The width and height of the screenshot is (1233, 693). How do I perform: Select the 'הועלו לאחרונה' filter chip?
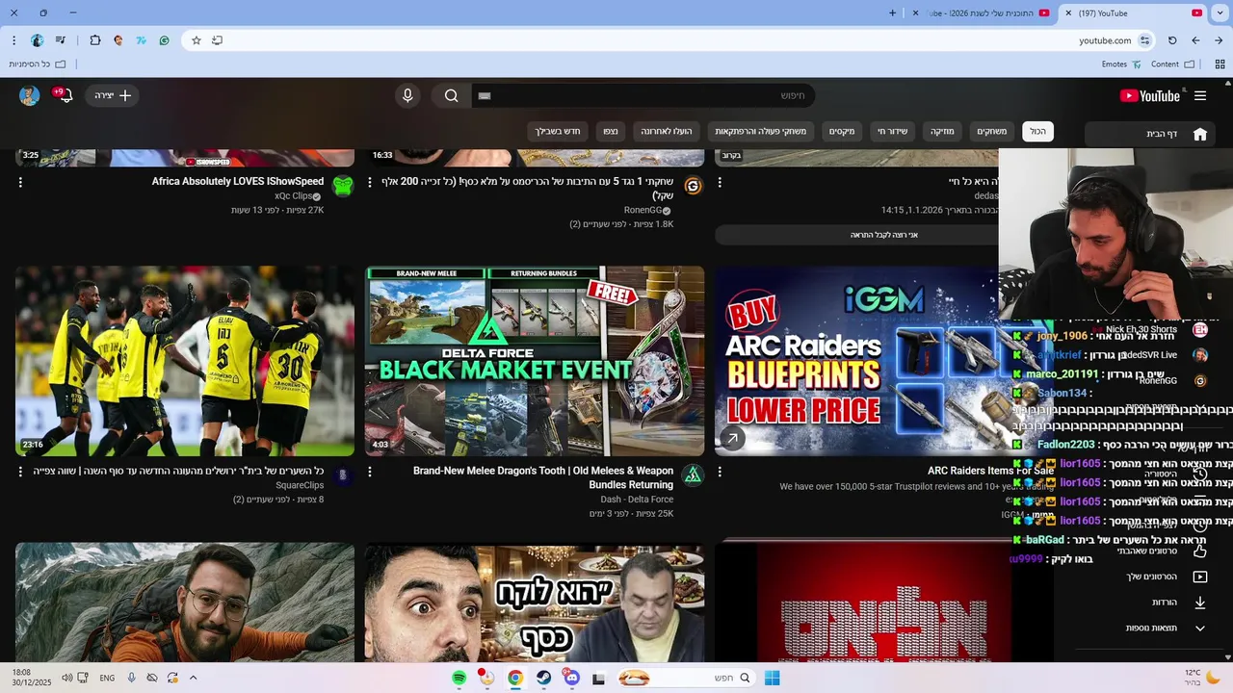[668, 131]
